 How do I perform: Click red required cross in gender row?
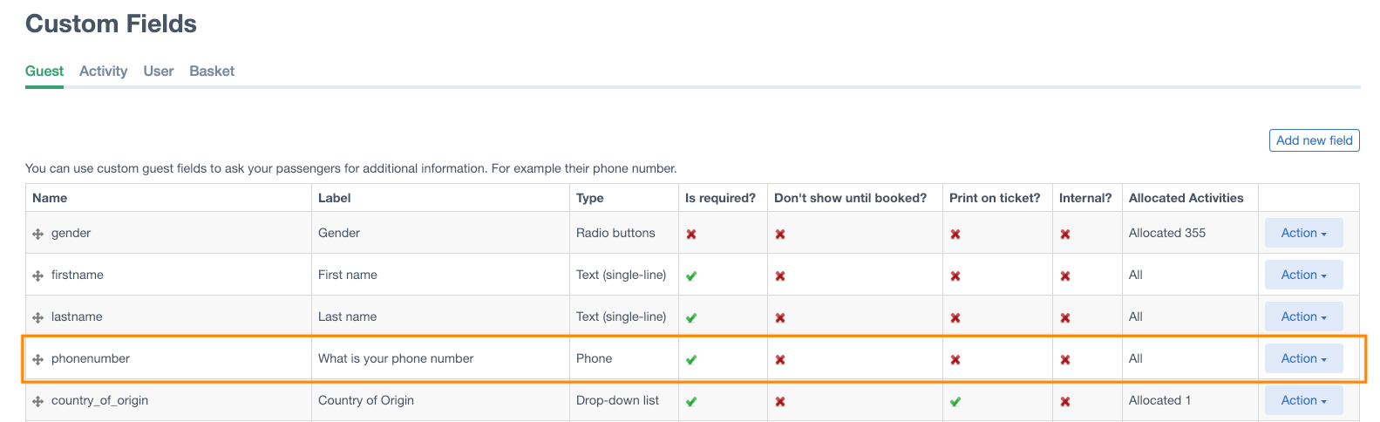tap(691, 234)
